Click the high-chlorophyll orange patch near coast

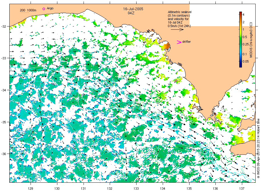click(166, 46)
